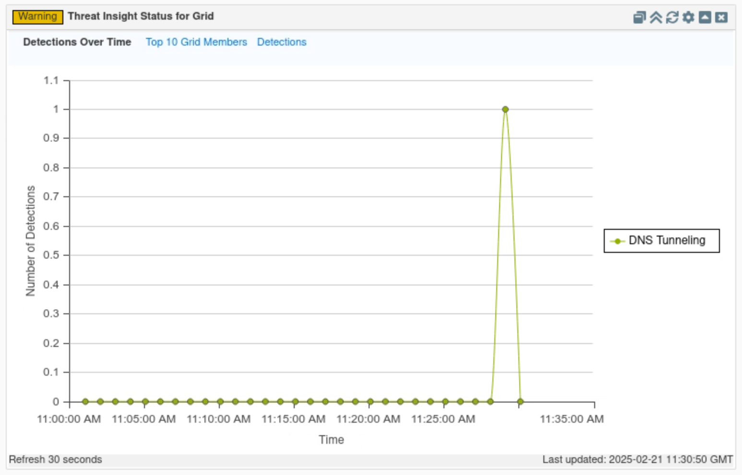The image size is (742, 475).
Task: Click the Refresh 30 seconds text
Action: (56, 460)
